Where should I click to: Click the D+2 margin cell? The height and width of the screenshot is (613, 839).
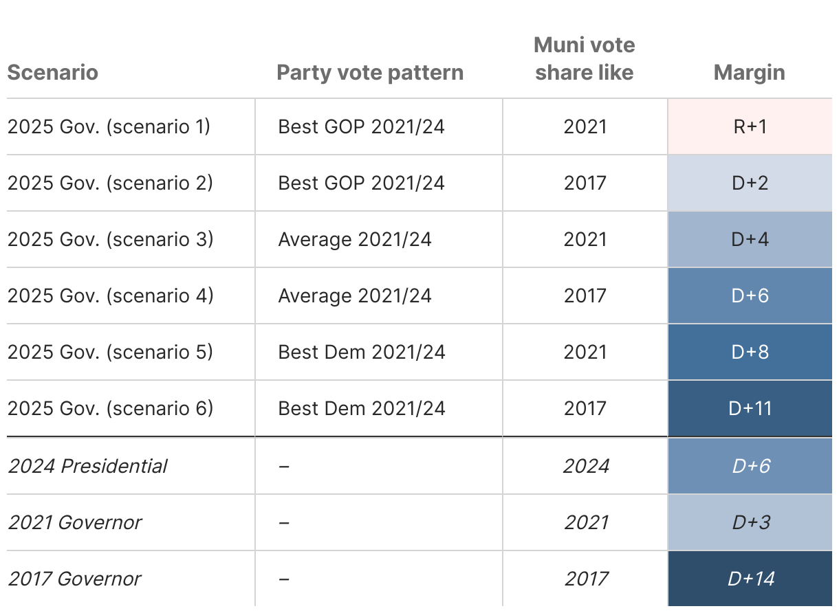coord(750,183)
